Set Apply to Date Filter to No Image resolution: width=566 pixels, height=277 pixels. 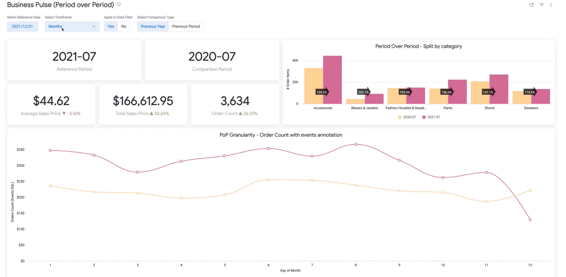point(124,26)
